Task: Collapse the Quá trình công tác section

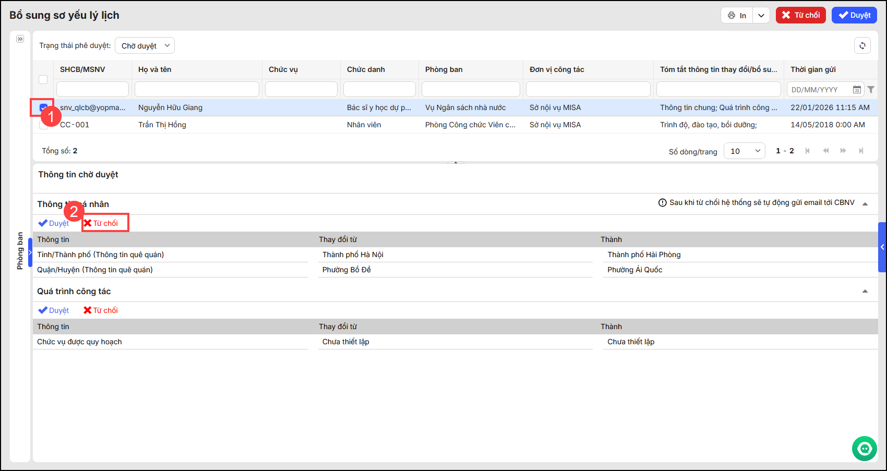Action: pyautogui.click(x=865, y=291)
